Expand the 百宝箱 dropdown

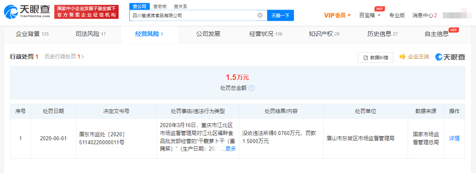tap(370, 15)
